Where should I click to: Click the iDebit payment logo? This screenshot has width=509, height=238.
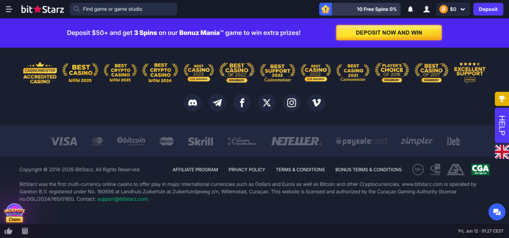click(453, 141)
